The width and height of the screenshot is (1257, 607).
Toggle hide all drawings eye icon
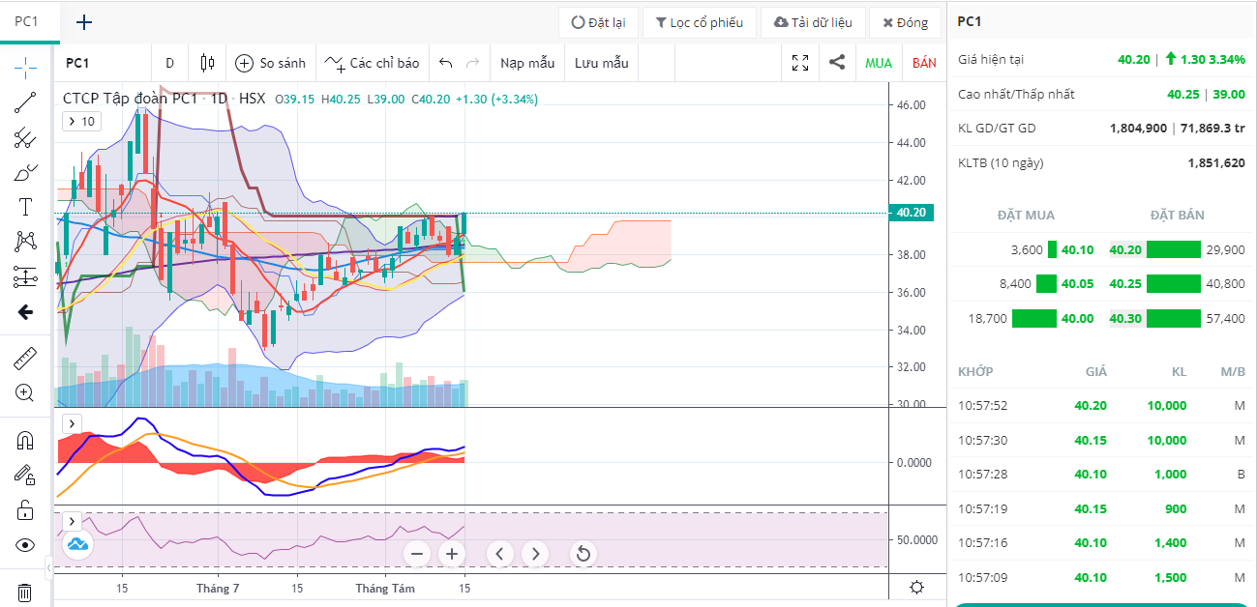[25, 544]
